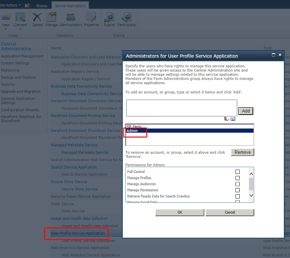The height and width of the screenshot is (258, 290).
Task: Select top-level Web Analytics Service Application row
Action: tap(80, 248)
